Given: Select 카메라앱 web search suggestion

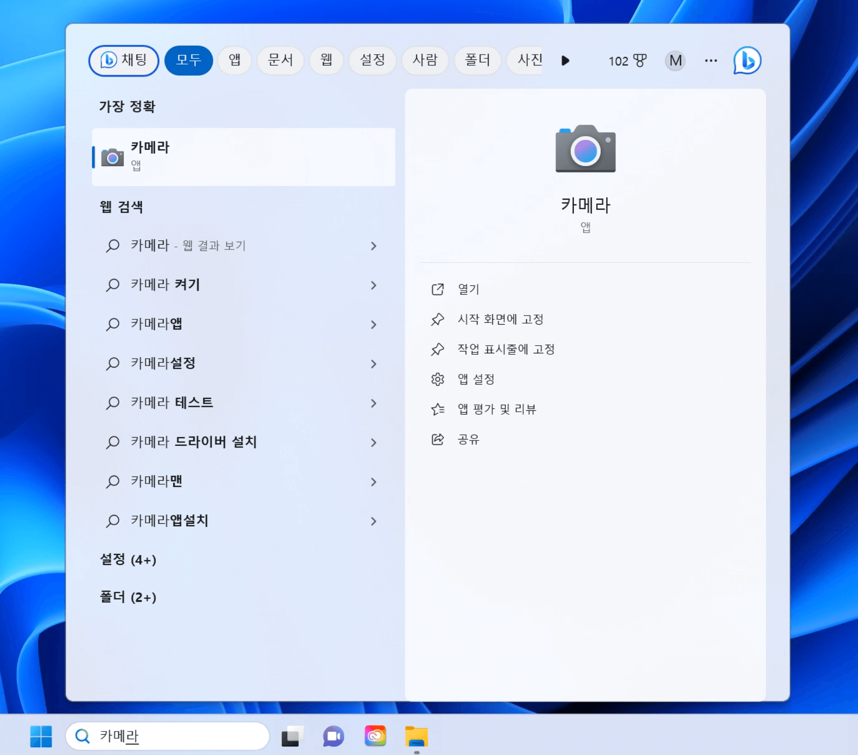Looking at the screenshot, I should pos(244,325).
